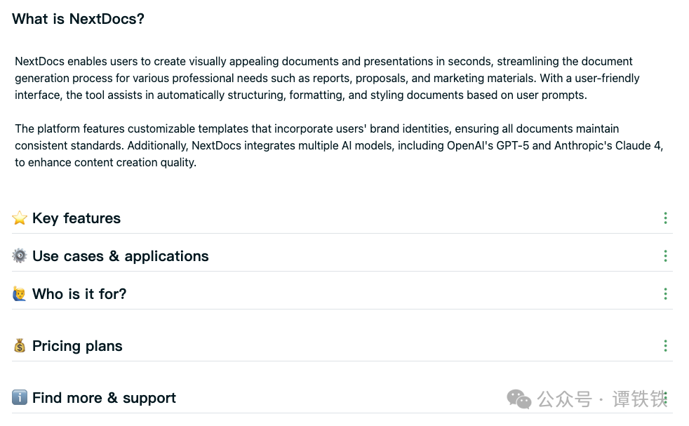
Task: Open the three-dot menu for Key features
Action: (x=665, y=218)
